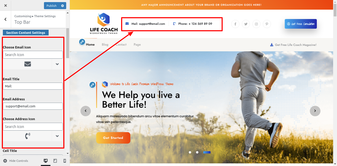Expand the Address Icon dropdown chevron

tap(57, 136)
